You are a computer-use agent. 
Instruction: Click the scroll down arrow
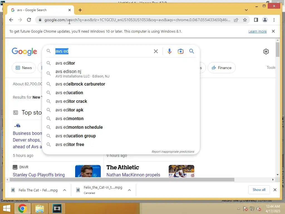click(277, 175)
